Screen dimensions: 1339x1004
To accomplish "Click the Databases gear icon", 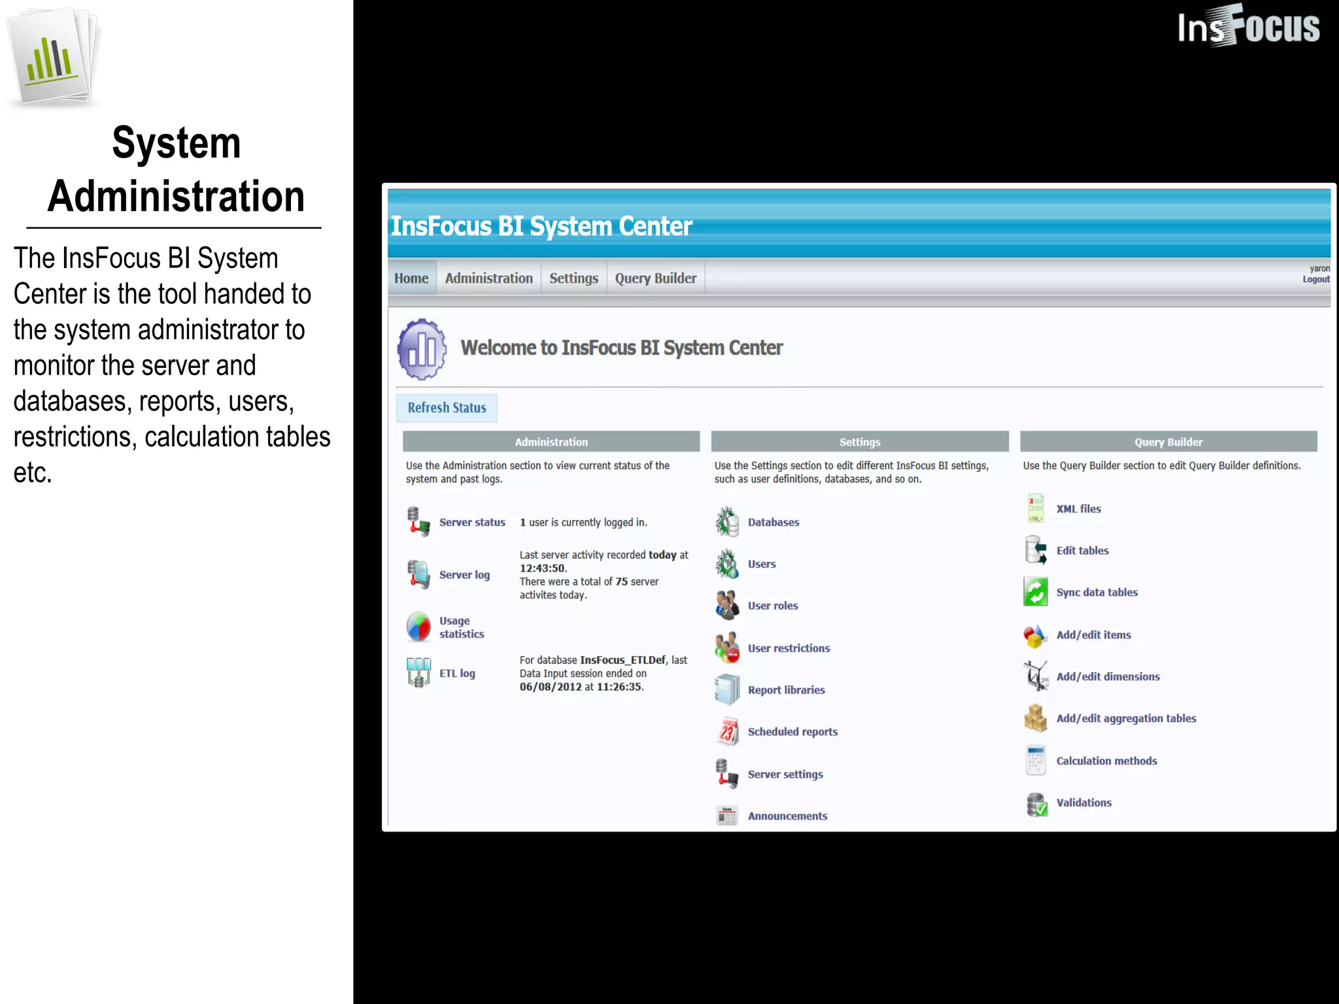I will pos(727,522).
